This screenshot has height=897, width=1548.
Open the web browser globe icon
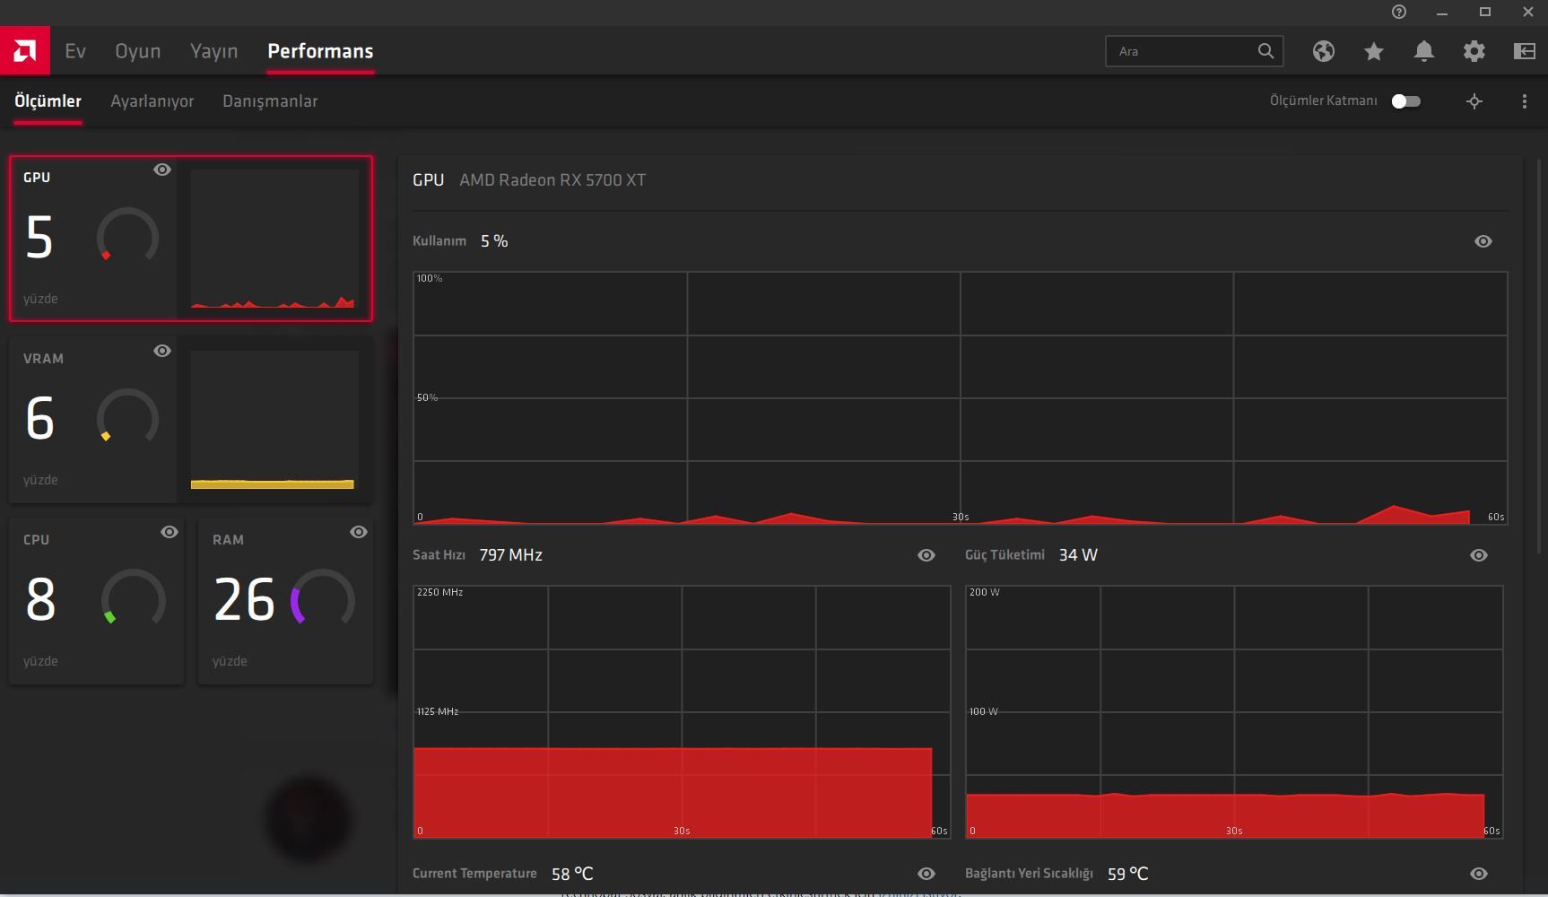(x=1324, y=51)
